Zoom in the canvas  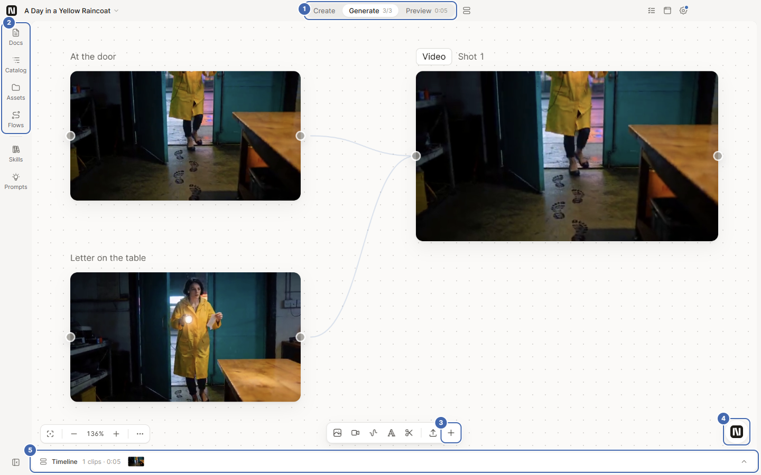pos(116,434)
